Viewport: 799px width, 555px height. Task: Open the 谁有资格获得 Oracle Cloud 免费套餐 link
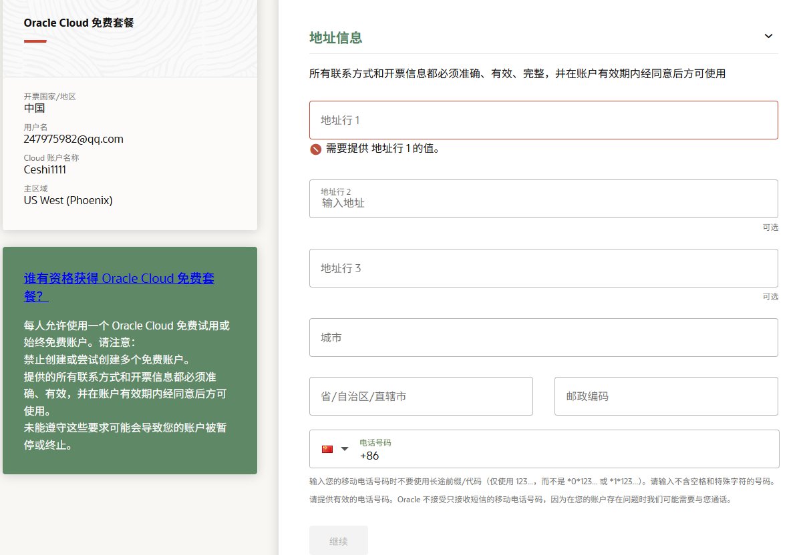click(119, 287)
